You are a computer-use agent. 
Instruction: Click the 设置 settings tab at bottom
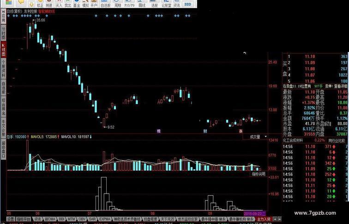tap(11, 219)
